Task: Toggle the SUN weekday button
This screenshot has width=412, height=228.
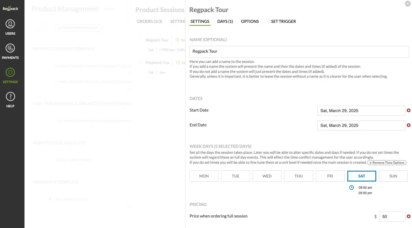Action: tap(393, 176)
